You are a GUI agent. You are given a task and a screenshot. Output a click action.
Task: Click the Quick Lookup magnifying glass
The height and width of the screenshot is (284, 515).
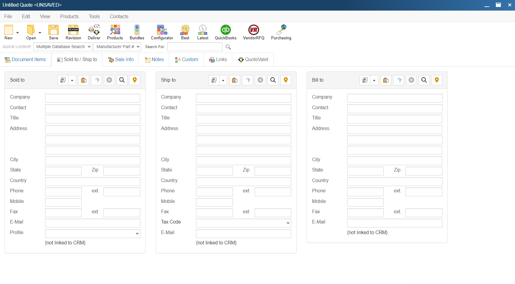coord(228,47)
